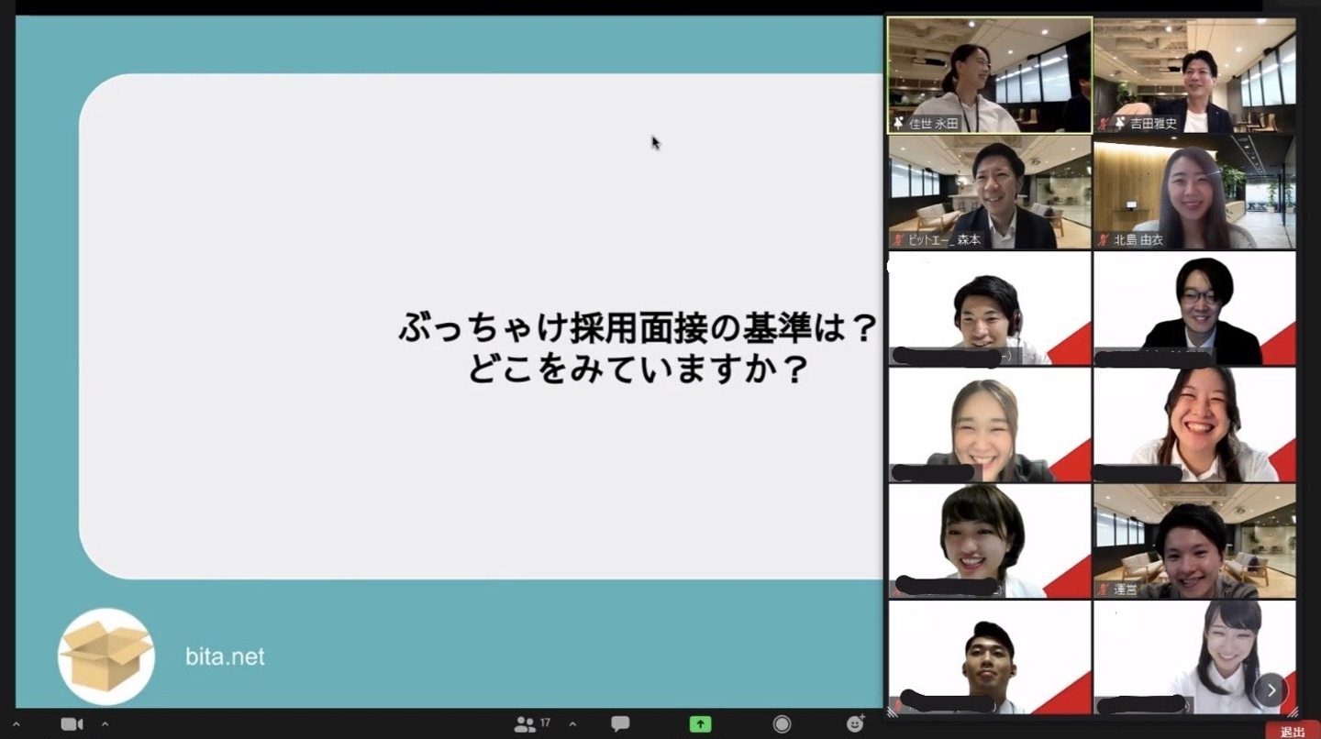This screenshot has height=739, width=1321.
Task: Click the record circle icon
Action: pyautogui.click(x=782, y=724)
